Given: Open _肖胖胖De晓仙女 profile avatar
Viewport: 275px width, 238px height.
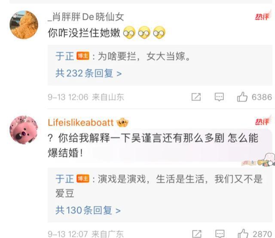Looking at the screenshot, I should tap(24, 25).
